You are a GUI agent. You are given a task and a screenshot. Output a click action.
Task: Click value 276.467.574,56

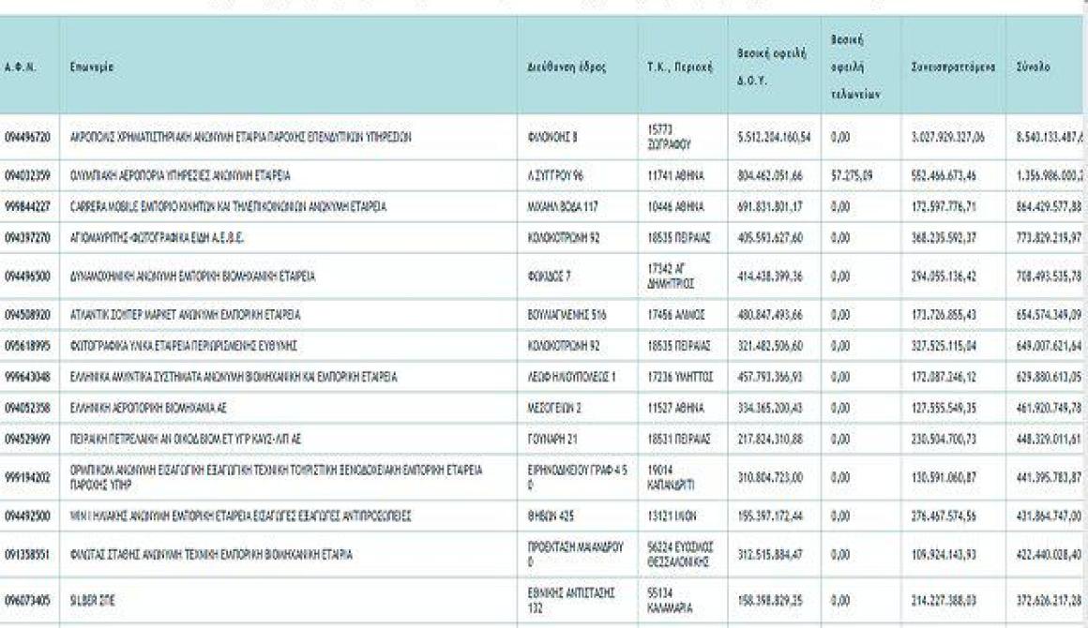[944, 516]
